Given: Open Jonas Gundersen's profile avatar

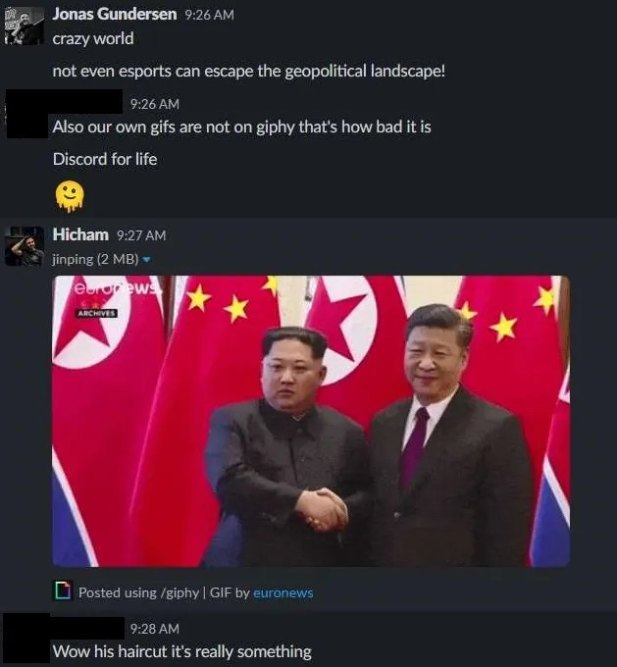Looking at the screenshot, I should 24,26.
